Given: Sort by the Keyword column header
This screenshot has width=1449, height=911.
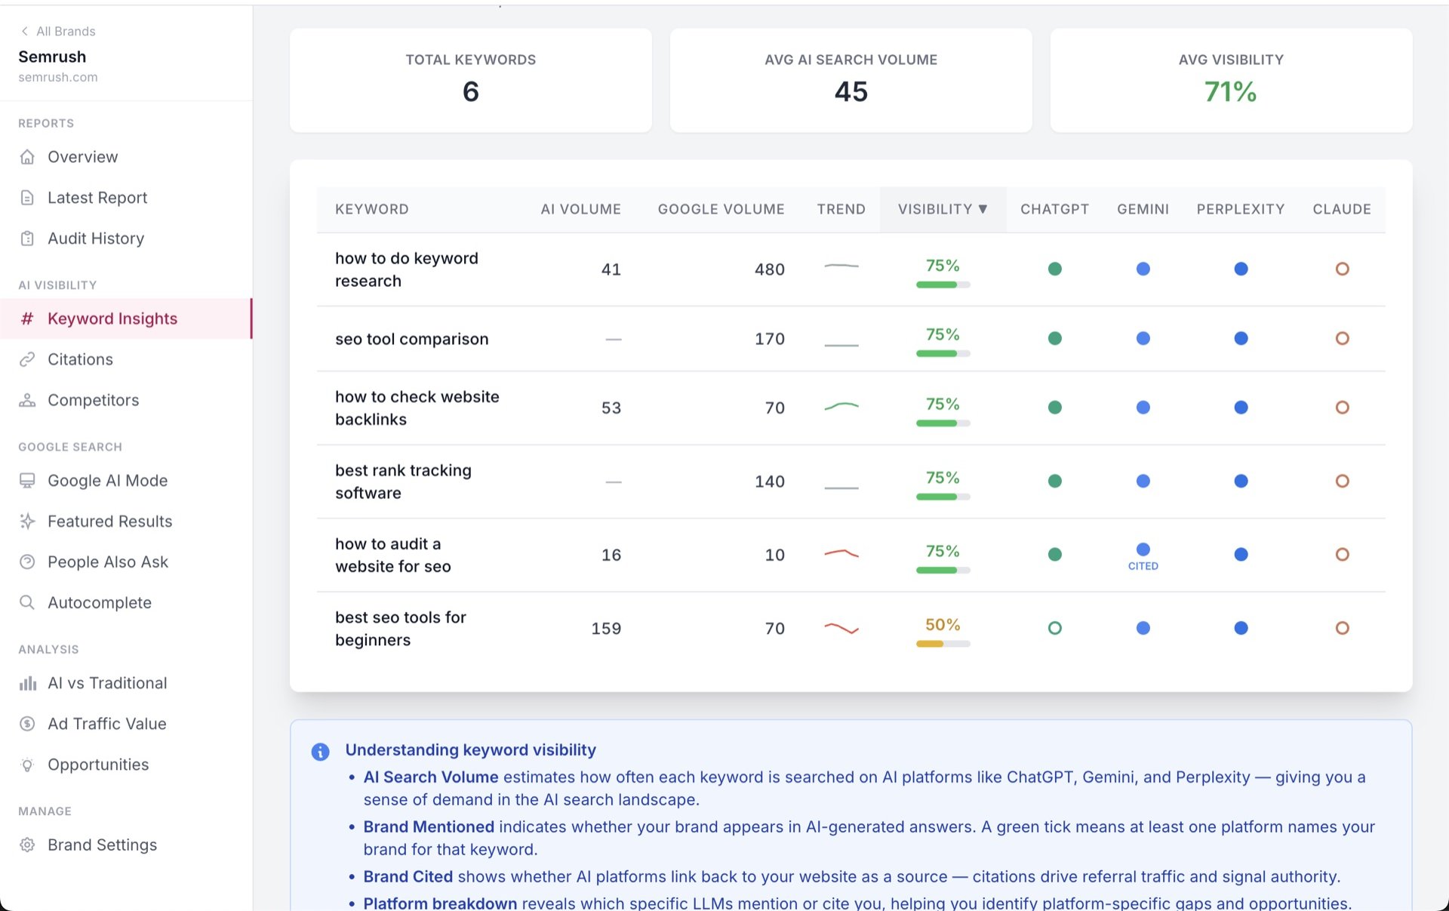Looking at the screenshot, I should coord(372,209).
